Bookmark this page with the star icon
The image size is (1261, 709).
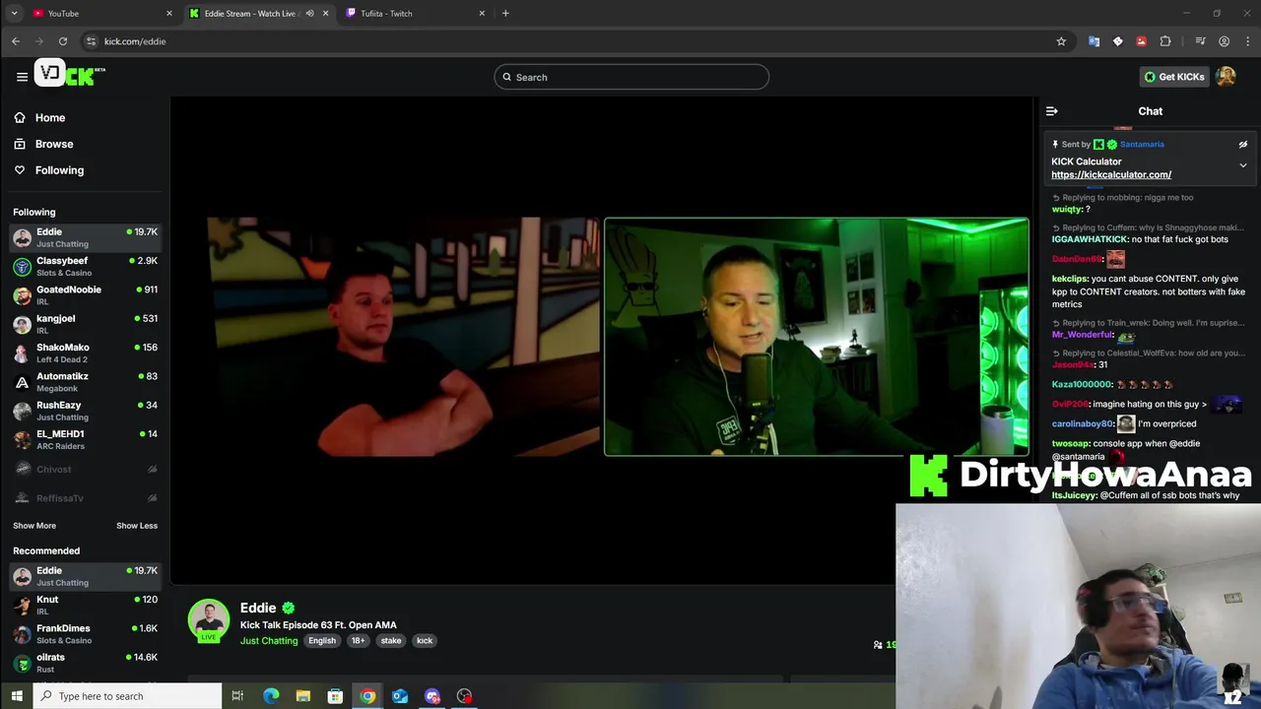tap(1061, 41)
